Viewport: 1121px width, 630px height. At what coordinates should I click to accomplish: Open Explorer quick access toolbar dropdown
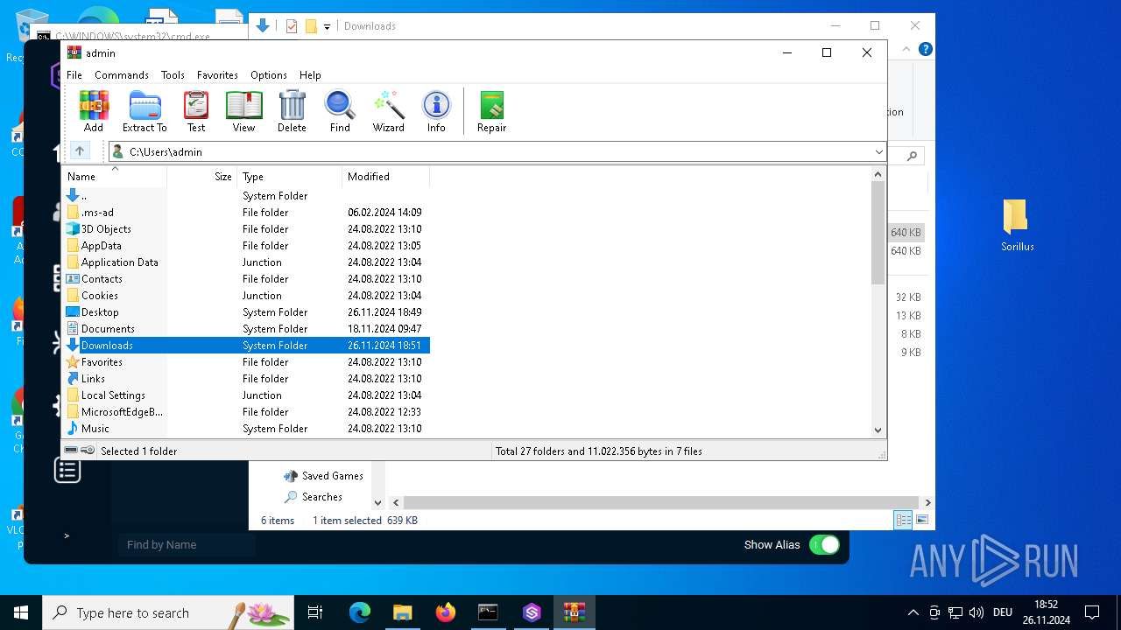click(x=327, y=26)
